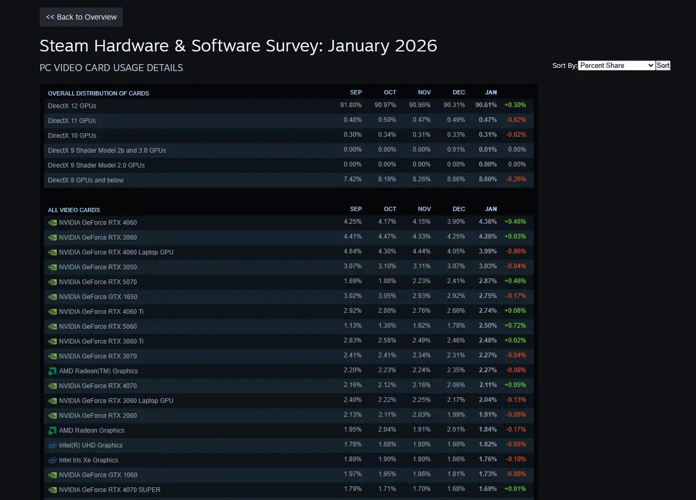Click the NVIDIA GeForce RTX 4070 SUPER name
696x500 pixels.
(110, 490)
